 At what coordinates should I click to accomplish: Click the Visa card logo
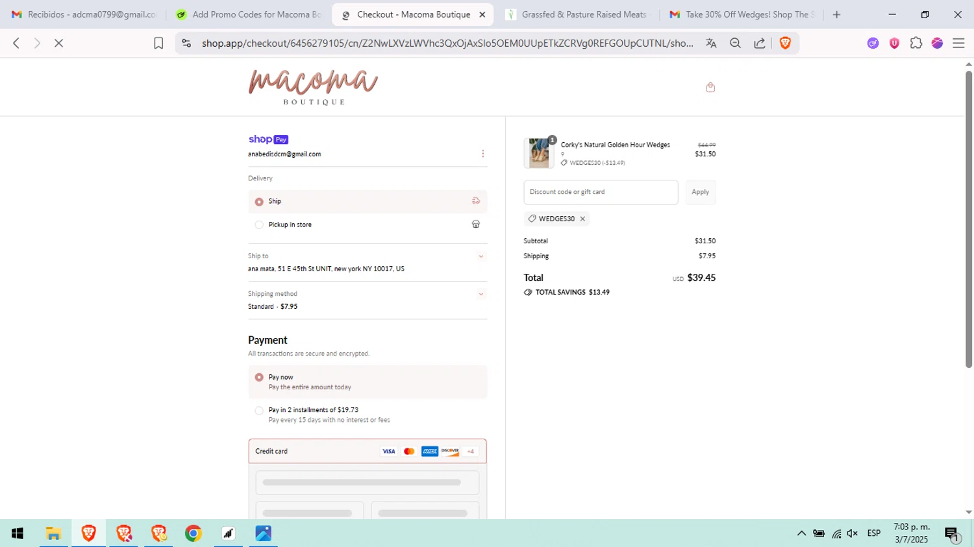(388, 451)
